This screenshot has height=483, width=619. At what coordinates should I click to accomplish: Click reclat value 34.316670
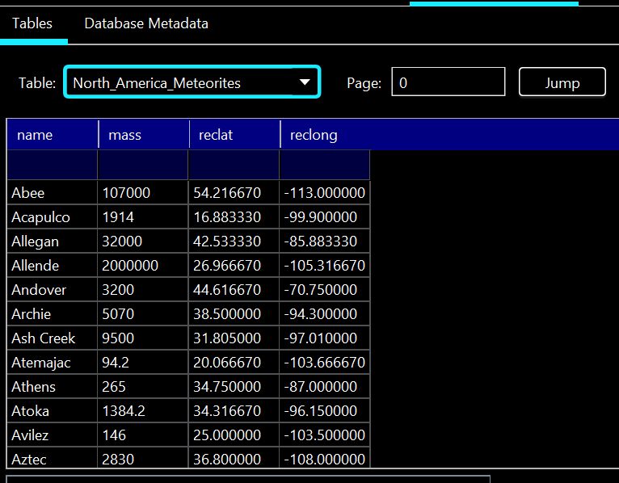(234, 411)
